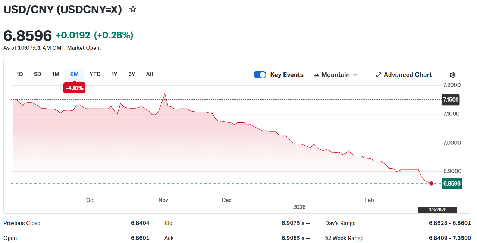Viewport: 477px width, 243px height.
Task: Click the Mountain chart type icon
Action: tap(317, 75)
